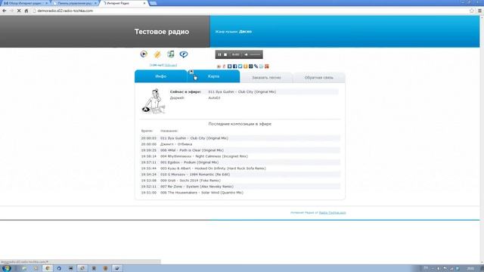Share the station on Twitter
The width and height of the screenshot is (484, 272).
(x=240, y=66)
